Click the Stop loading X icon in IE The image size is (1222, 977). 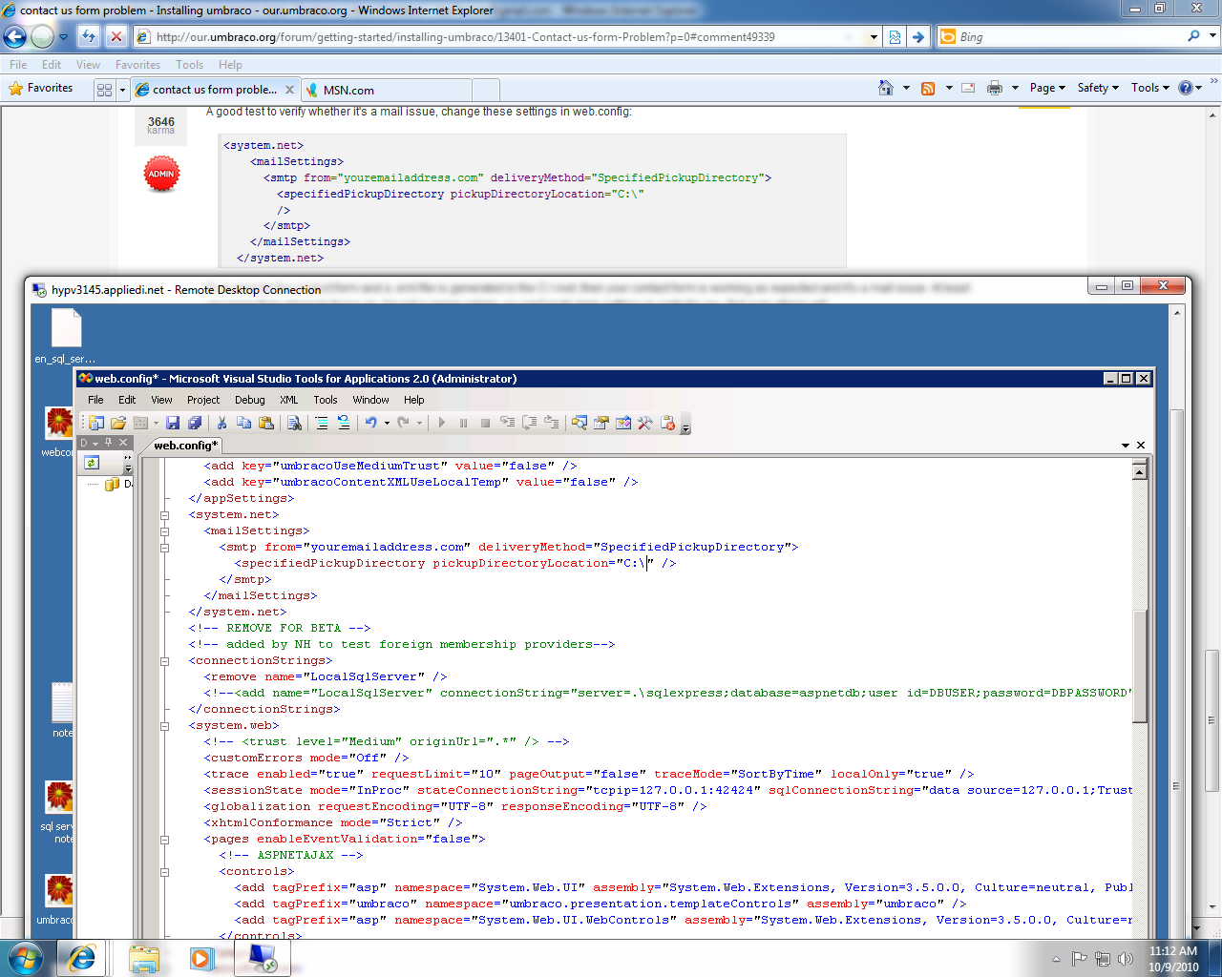tap(116, 36)
